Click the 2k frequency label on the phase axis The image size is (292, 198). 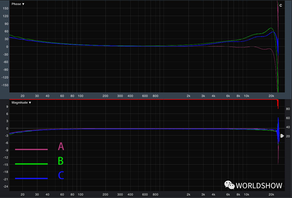coord(189,96)
